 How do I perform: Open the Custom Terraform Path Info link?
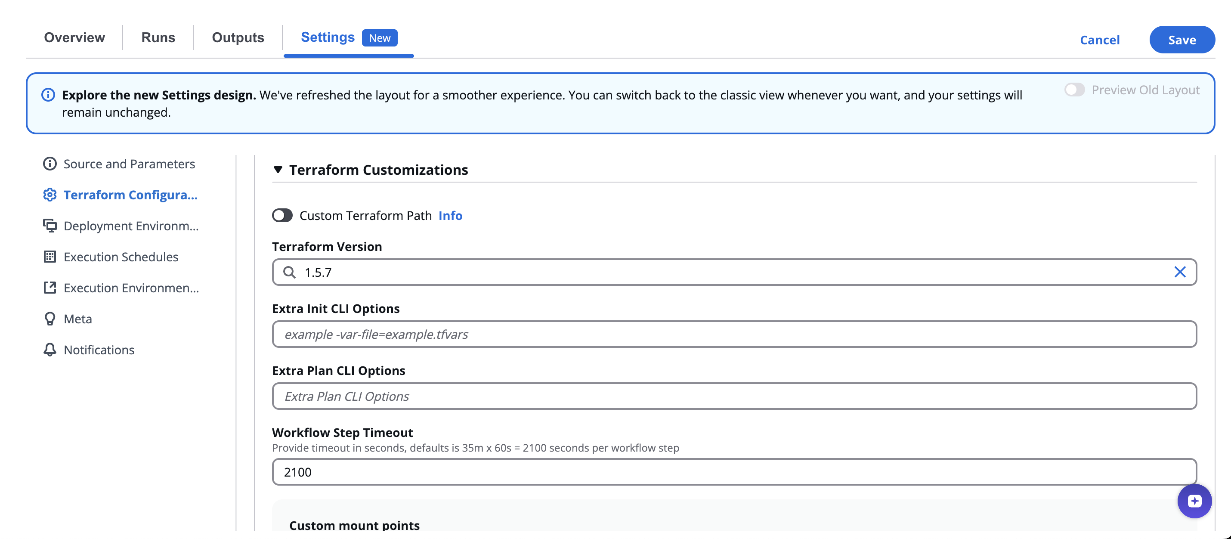pos(450,216)
